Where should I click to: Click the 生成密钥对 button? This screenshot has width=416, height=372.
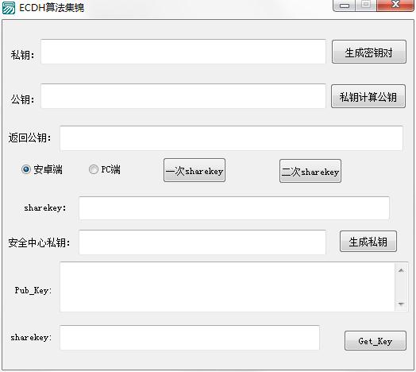tap(369, 52)
